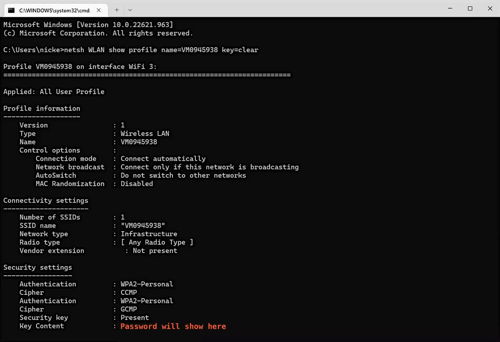This screenshot has width=500, height=342.
Task: Click the 'Connect automatically' connection mode value
Action: [x=163, y=159]
